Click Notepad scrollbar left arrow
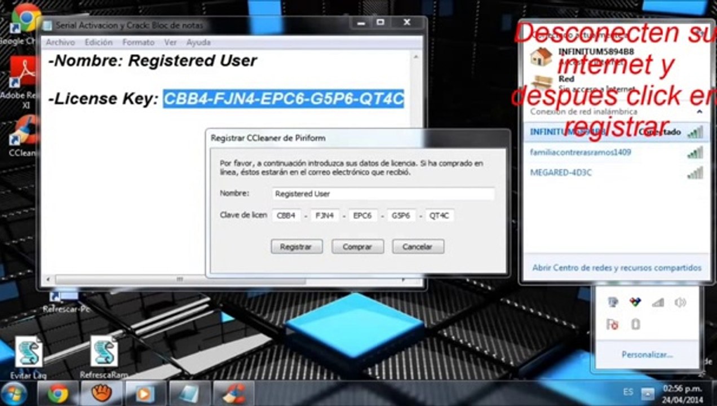717x406 pixels. [x=48, y=280]
